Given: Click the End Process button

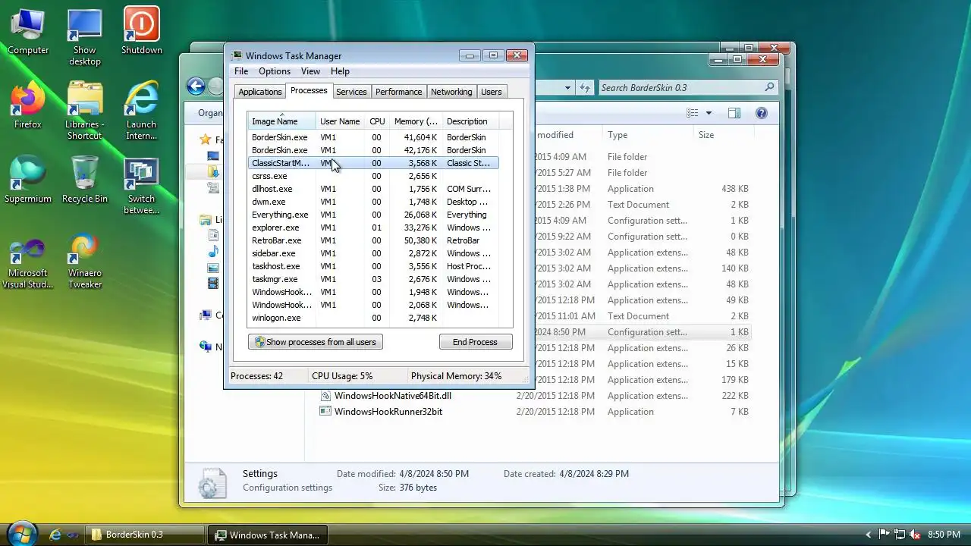Looking at the screenshot, I should (476, 342).
